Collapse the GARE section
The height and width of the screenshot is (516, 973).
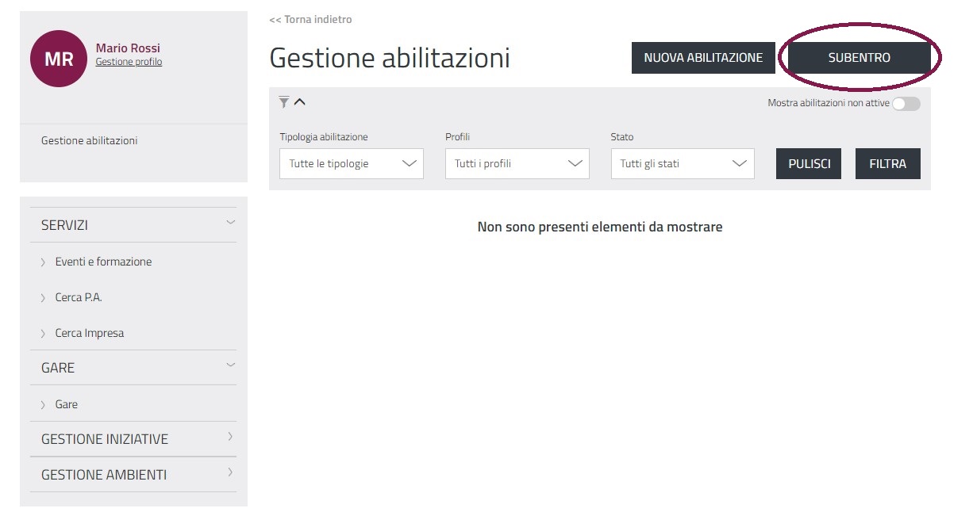click(x=230, y=365)
